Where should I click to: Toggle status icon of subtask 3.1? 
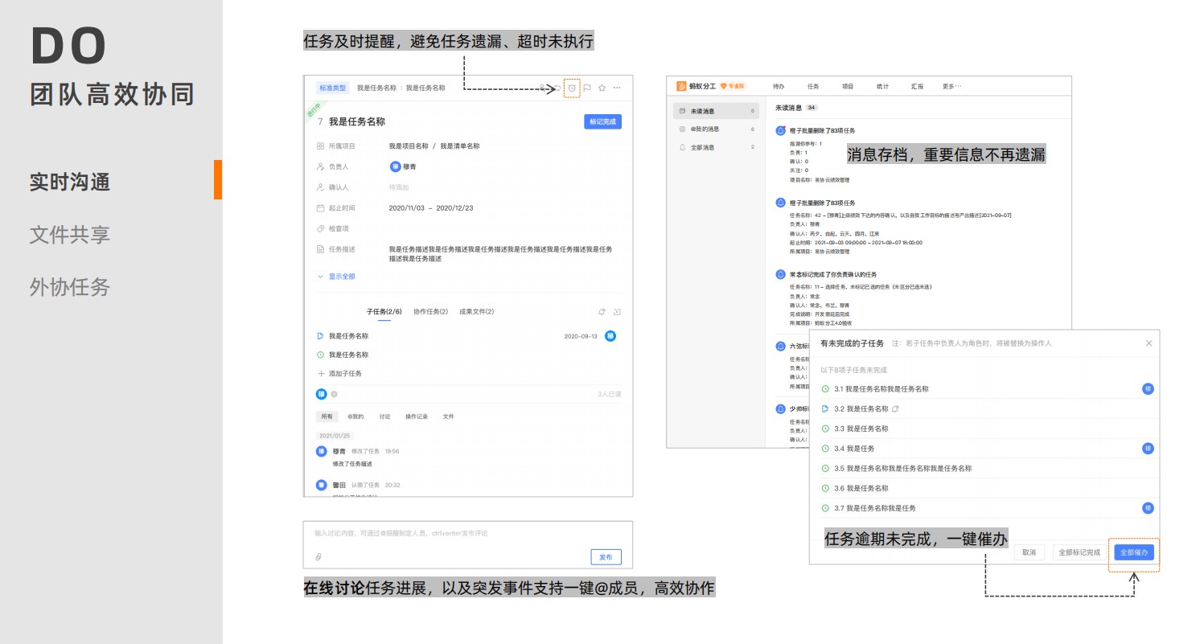tap(825, 389)
